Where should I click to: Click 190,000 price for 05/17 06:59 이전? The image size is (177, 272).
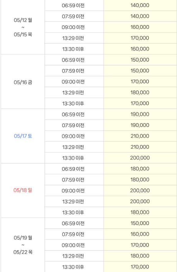140,114
